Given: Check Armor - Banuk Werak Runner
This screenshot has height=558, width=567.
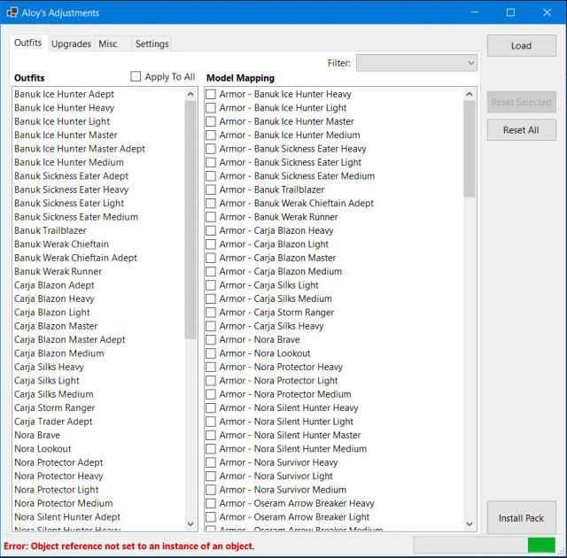Looking at the screenshot, I should (211, 217).
